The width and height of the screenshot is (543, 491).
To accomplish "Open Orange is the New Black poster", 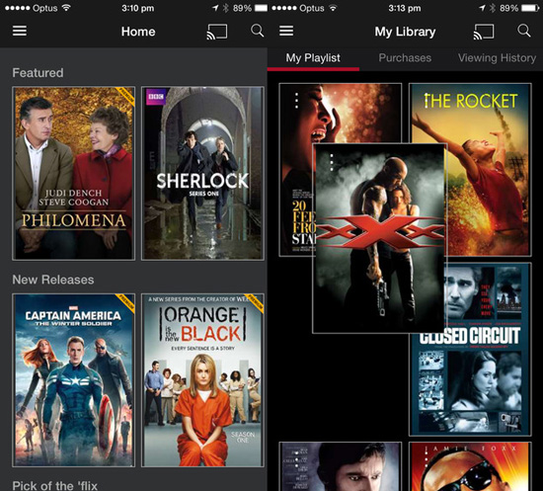I will [x=202, y=380].
